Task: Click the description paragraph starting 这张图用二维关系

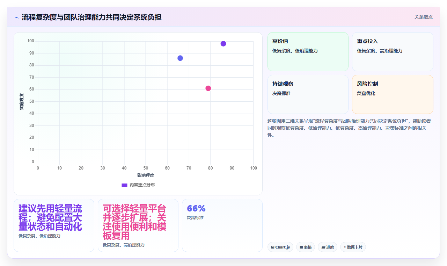Action: (349, 128)
